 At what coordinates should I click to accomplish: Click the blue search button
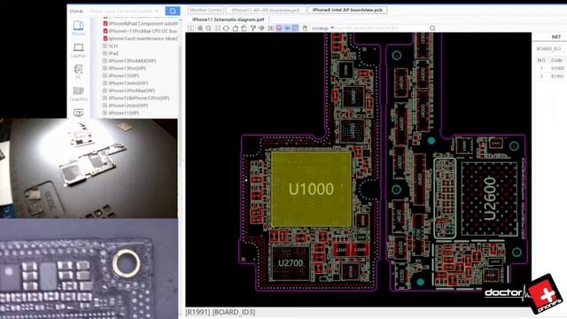coord(173,11)
